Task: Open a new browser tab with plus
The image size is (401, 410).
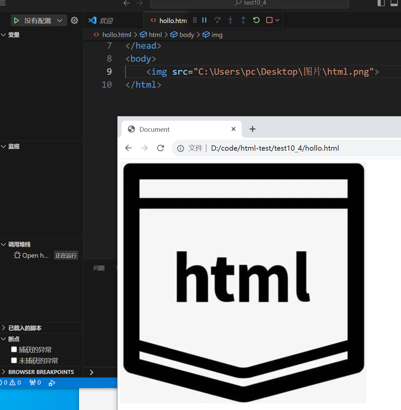Action: click(x=253, y=129)
